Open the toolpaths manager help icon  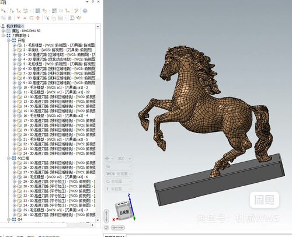pyautogui.click(x=85, y=11)
